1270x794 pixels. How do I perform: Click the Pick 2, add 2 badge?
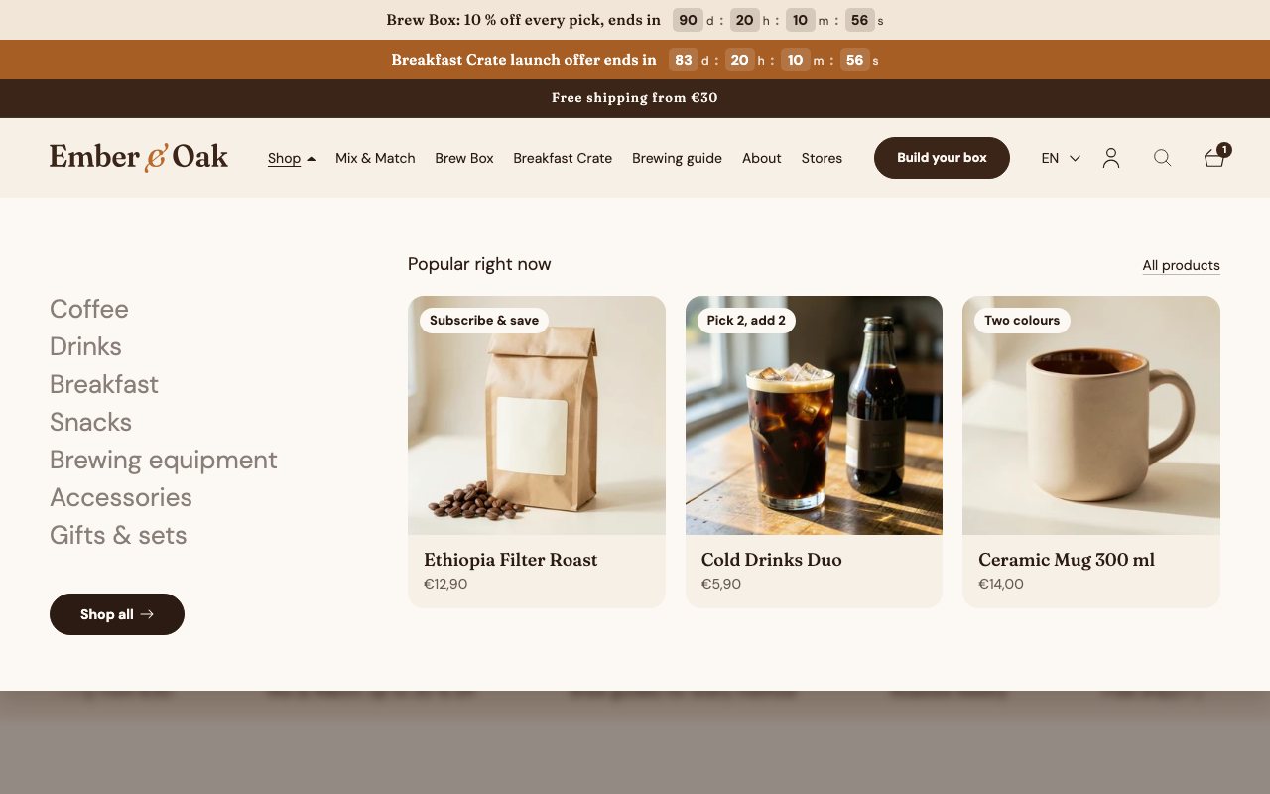point(746,321)
